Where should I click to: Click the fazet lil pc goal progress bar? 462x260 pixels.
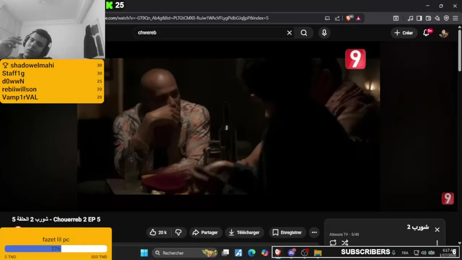56,248
